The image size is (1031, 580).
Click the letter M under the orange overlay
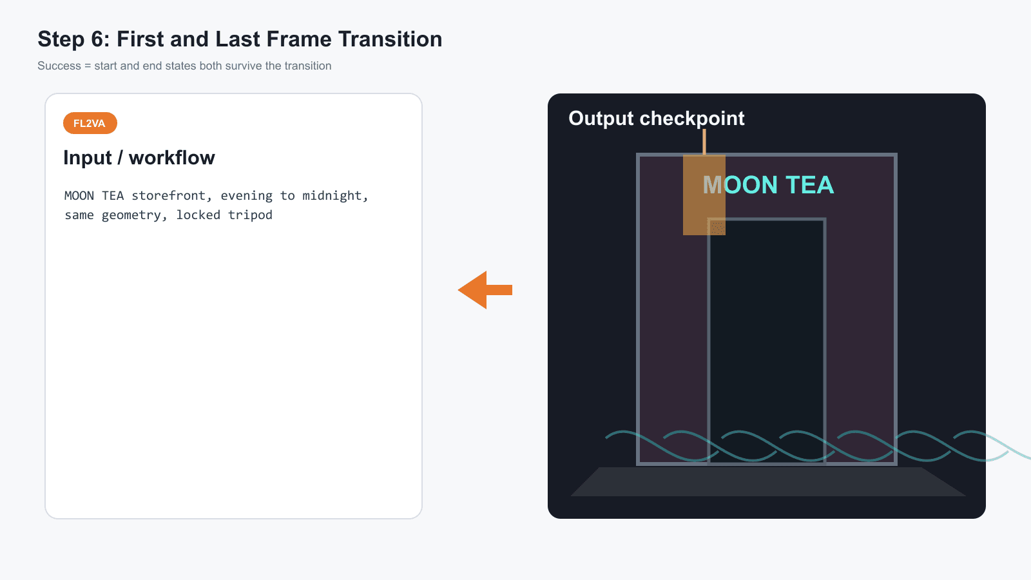pos(713,185)
